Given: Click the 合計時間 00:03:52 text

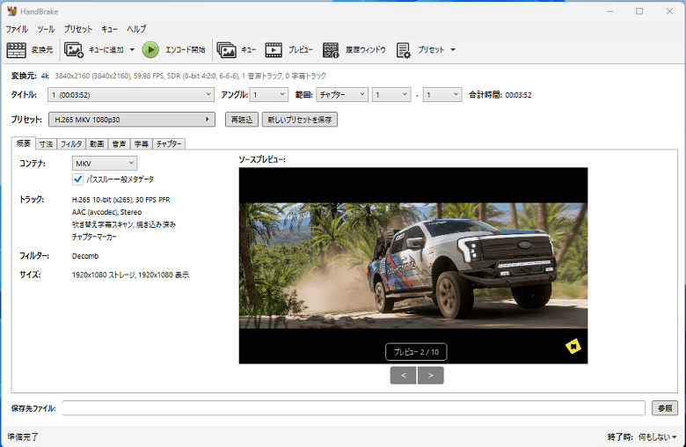Looking at the screenshot, I should pyautogui.click(x=500, y=95).
